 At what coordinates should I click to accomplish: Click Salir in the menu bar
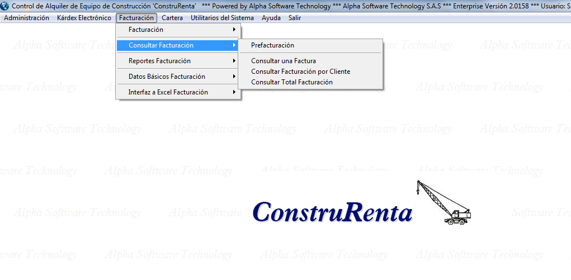coord(295,18)
